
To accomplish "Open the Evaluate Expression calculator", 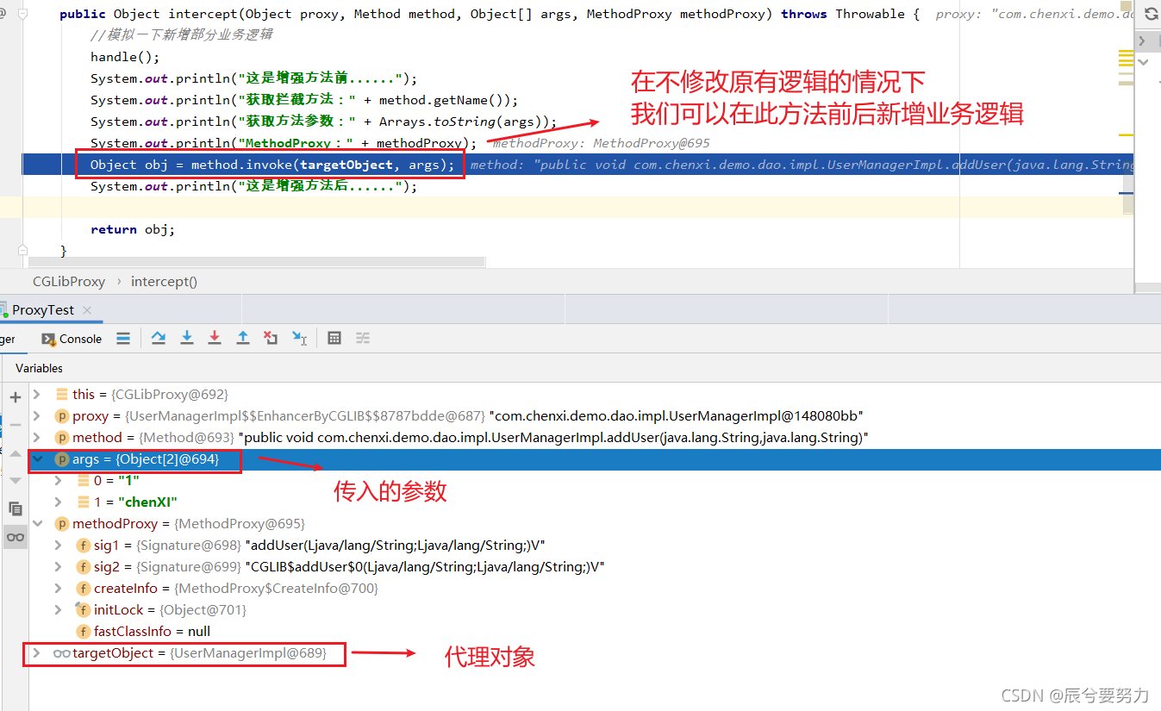I will 335,339.
